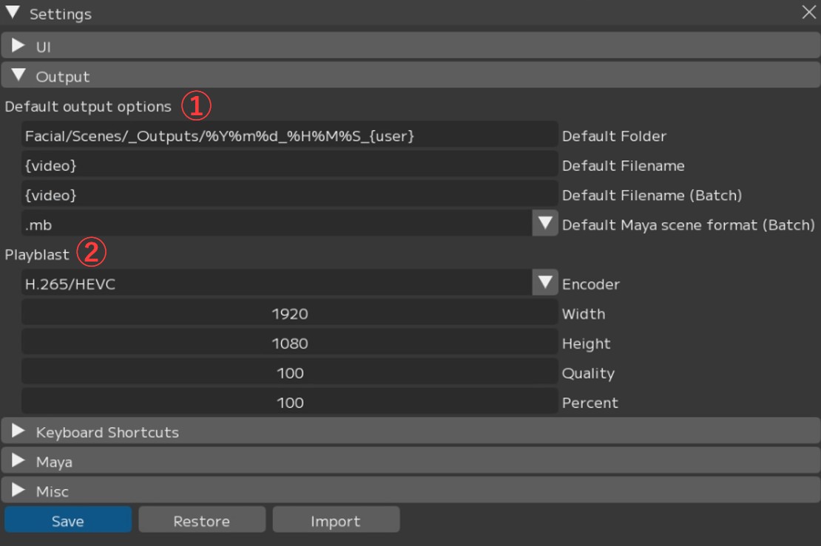Screen dimensions: 821x546
Task: Click the Width field showing 1920
Action: (x=289, y=313)
